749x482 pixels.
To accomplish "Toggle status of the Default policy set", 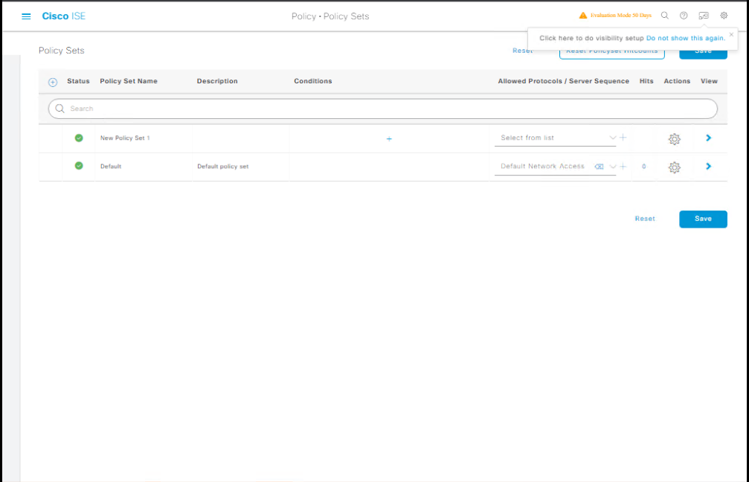I will click(x=79, y=166).
